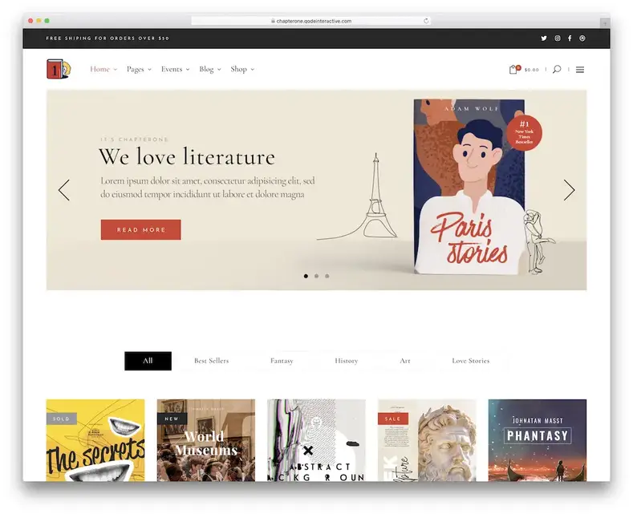Click the READ MORE button
The image size is (633, 514).
pos(141,229)
